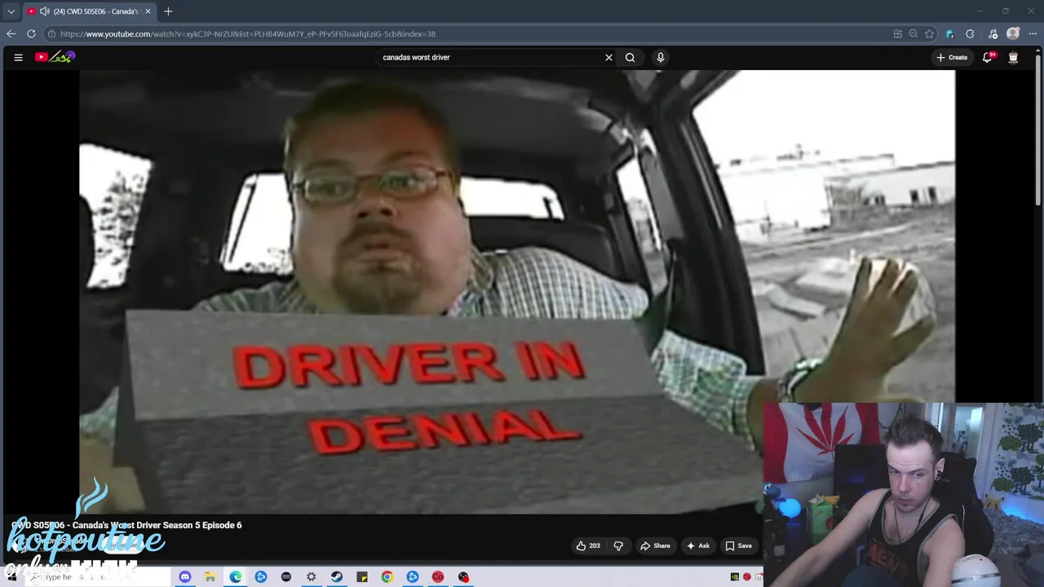Open File Explorer from the taskbar
The height and width of the screenshot is (587, 1044).
(210, 577)
